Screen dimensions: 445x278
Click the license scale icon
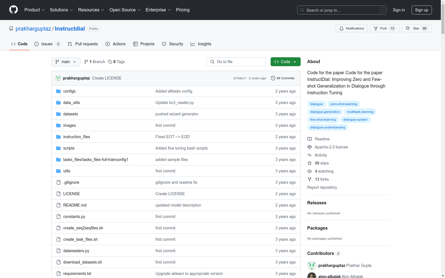pyautogui.click(x=310, y=147)
